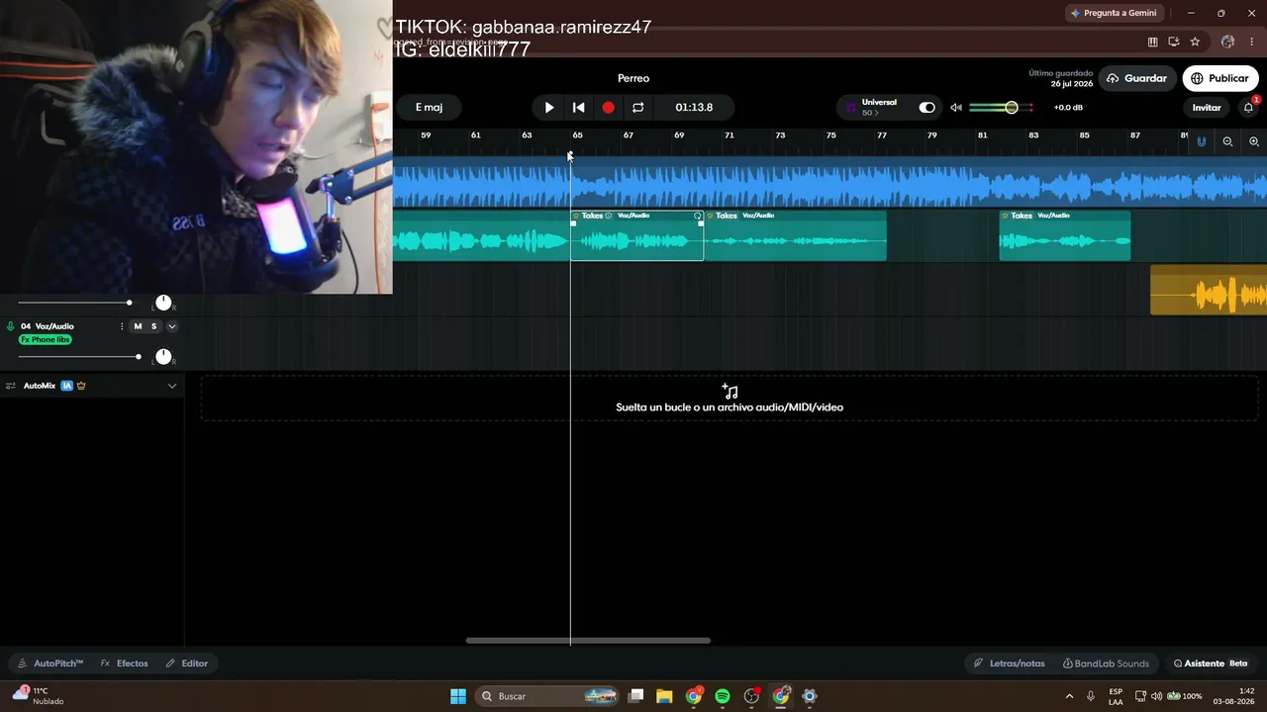Open BandLab Sounds panel

coord(1106,664)
